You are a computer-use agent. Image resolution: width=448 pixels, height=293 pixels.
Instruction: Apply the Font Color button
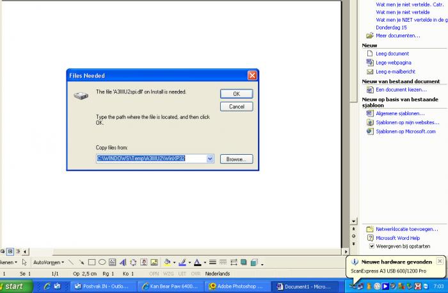pyautogui.click(x=197, y=262)
